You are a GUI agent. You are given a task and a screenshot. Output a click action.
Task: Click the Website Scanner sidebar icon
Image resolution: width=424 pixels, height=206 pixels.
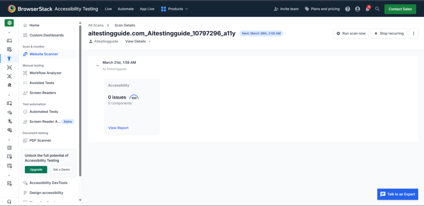click(x=25, y=54)
